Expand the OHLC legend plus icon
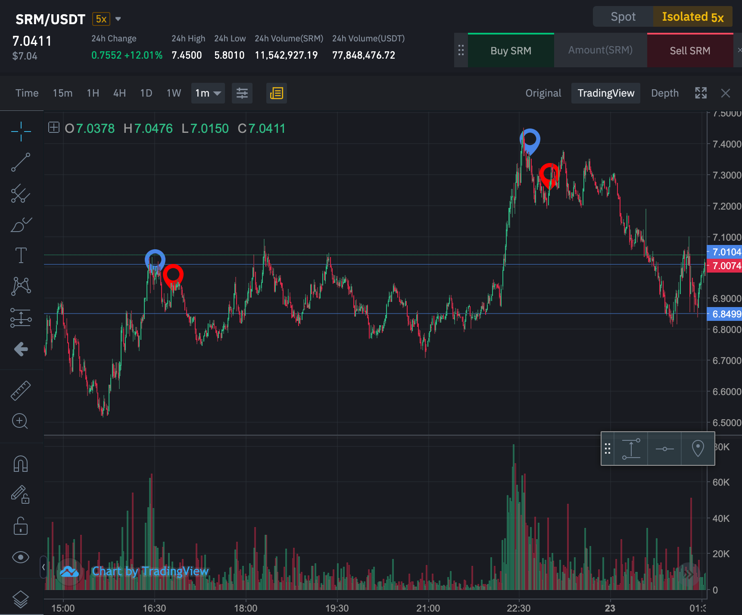The height and width of the screenshot is (615, 742). (x=54, y=128)
